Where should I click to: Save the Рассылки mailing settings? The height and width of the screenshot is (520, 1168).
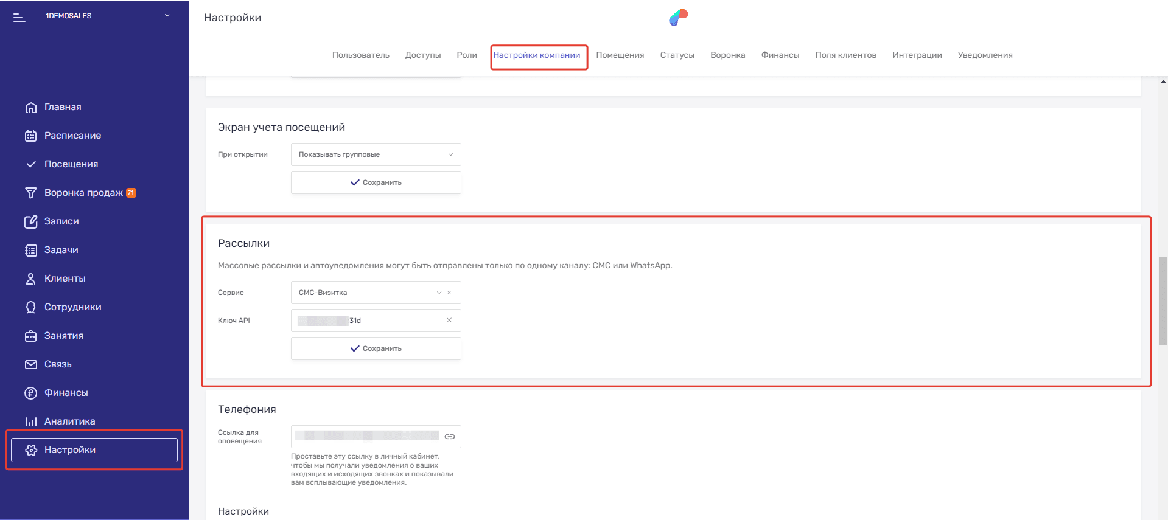coord(376,348)
